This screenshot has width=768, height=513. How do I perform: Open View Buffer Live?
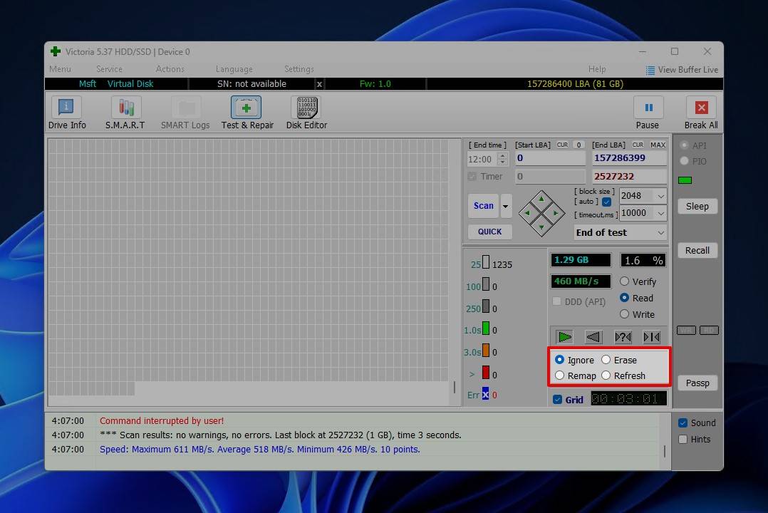coord(682,70)
